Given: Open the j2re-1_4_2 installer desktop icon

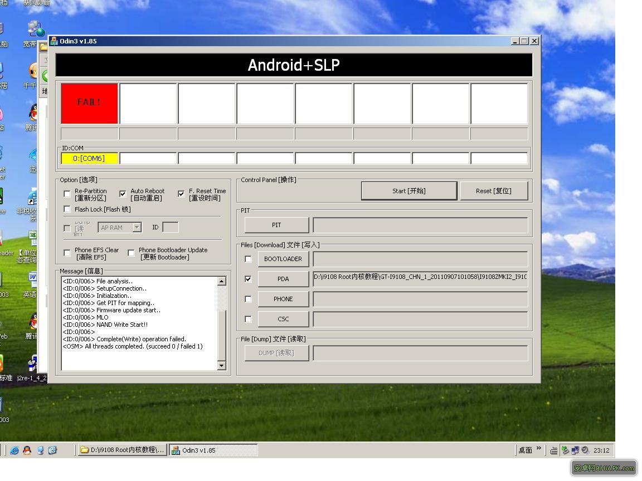Looking at the screenshot, I should (33, 369).
